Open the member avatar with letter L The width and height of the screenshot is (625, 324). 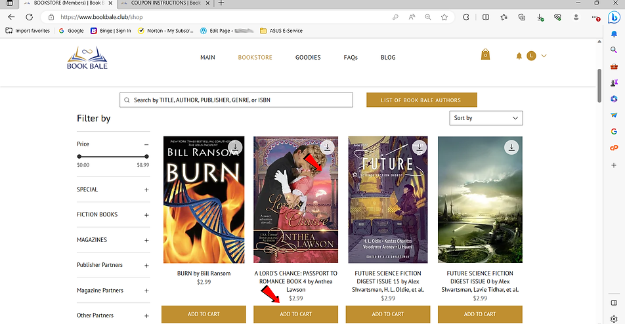(x=531, y=56)
